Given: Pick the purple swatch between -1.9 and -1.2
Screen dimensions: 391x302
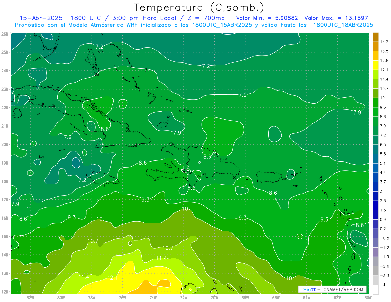Looking at the screenshot, I should point(376,252).
